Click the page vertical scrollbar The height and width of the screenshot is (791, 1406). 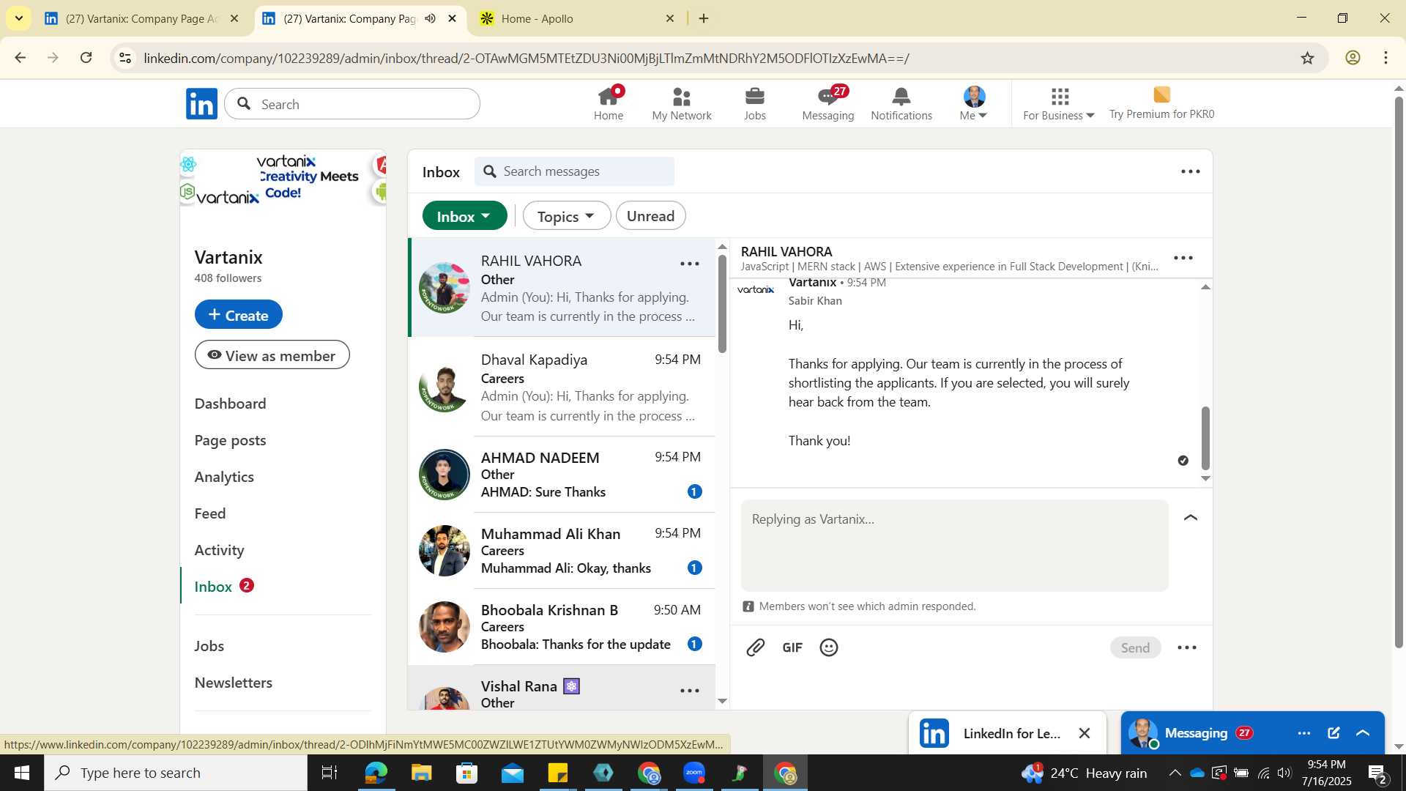(x=1399, y=374)
